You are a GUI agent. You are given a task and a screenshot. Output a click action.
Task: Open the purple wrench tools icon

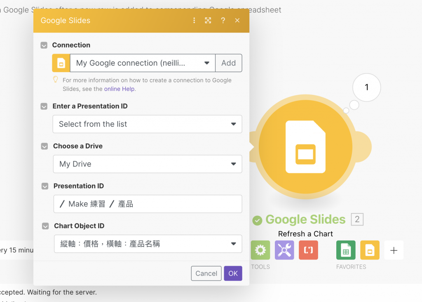[x=284, y=250]
